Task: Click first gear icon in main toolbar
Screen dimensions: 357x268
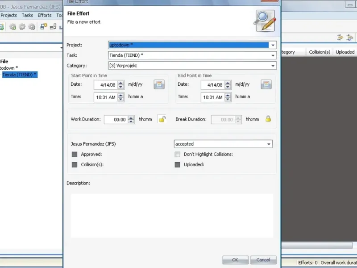Action: point(13,27)
